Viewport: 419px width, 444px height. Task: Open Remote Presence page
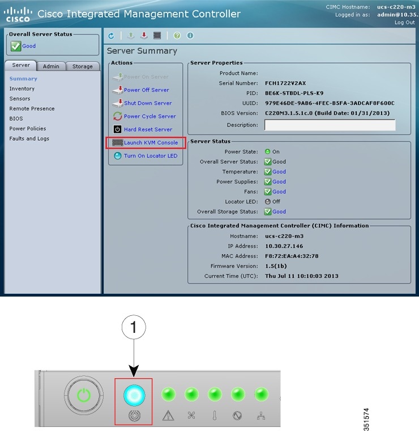(x=32, y=108)
